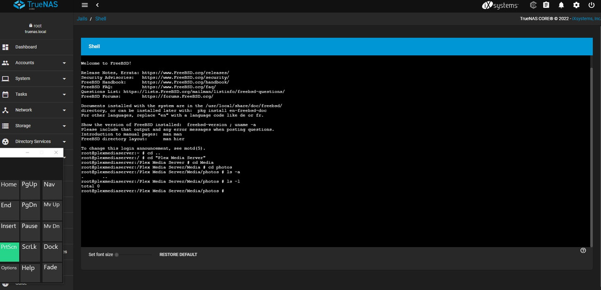Click the truenas.local hostname text

pos(35,32)
